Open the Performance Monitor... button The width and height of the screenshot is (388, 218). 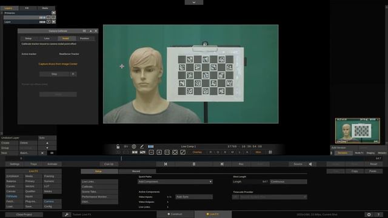click(99, 197)
